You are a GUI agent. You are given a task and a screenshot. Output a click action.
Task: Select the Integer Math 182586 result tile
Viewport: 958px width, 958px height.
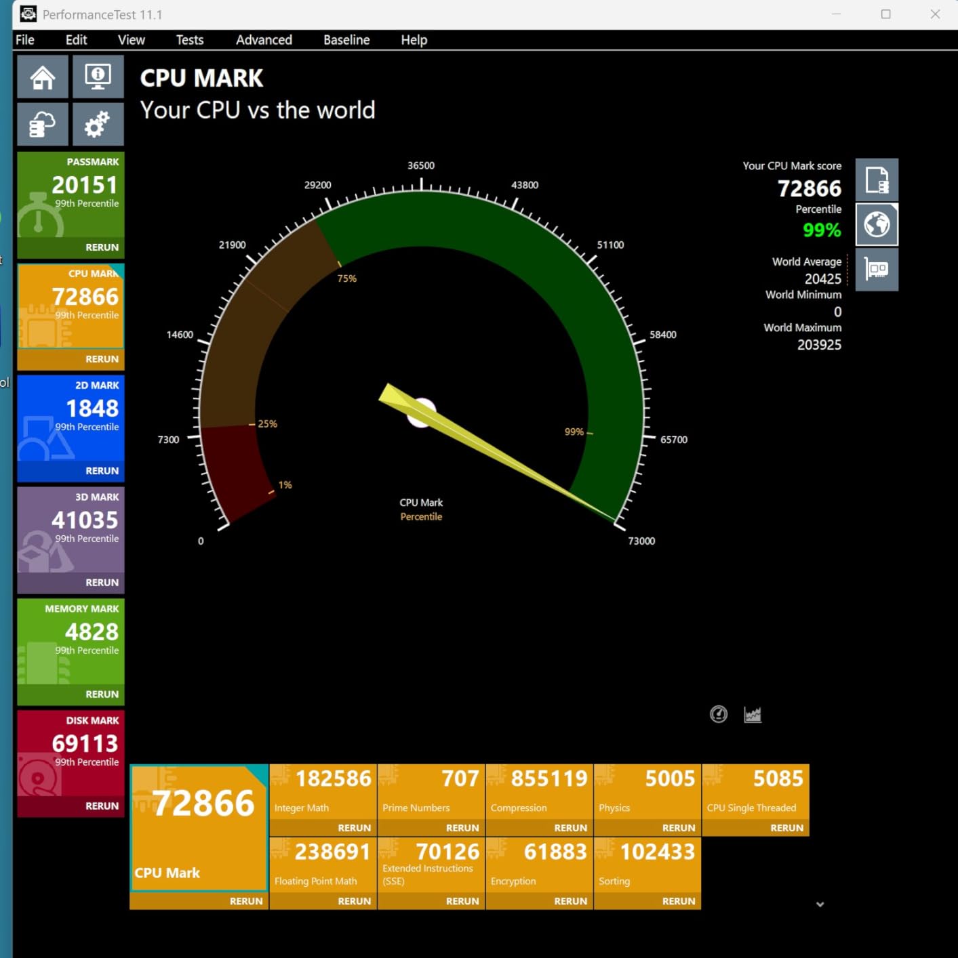[323, 792]
